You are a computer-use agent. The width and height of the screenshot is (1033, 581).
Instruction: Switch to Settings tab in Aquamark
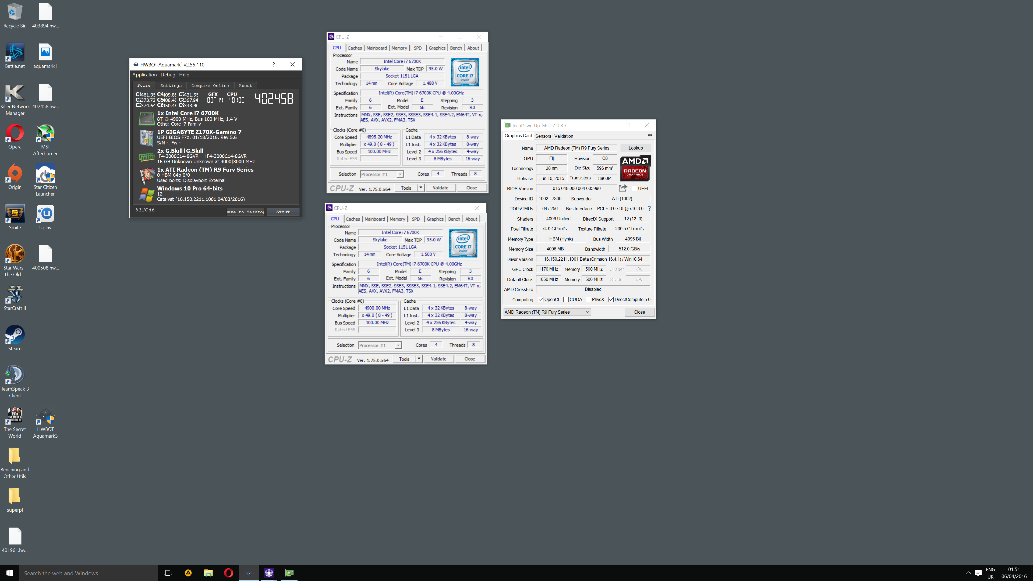click(171, 86)
